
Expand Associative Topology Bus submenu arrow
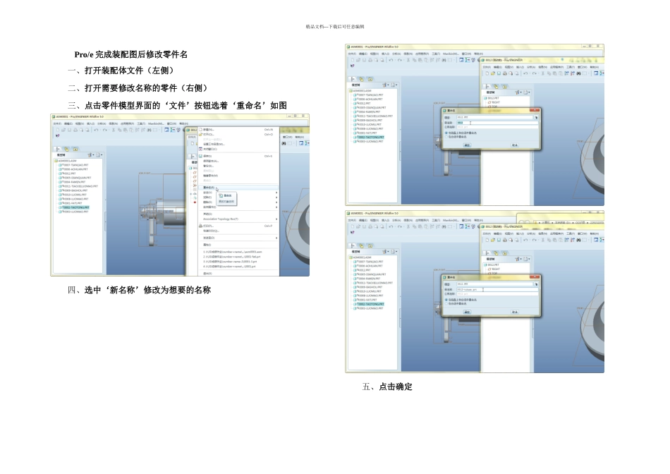pyautogui.click(x=276, y=219)
